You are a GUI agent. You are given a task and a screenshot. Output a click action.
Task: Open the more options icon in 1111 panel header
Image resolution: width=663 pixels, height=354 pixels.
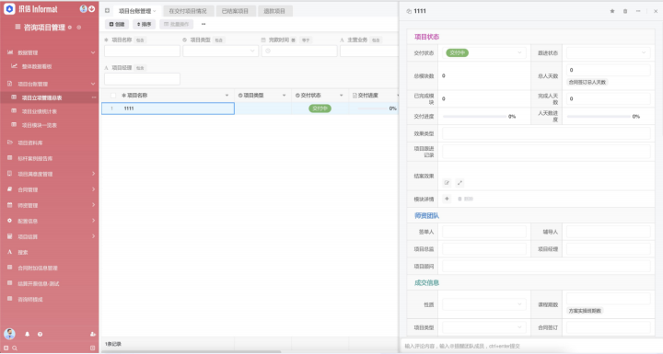[638, 11]
